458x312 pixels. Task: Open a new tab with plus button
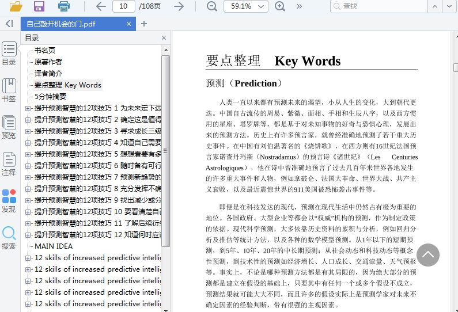coord(144,24)
